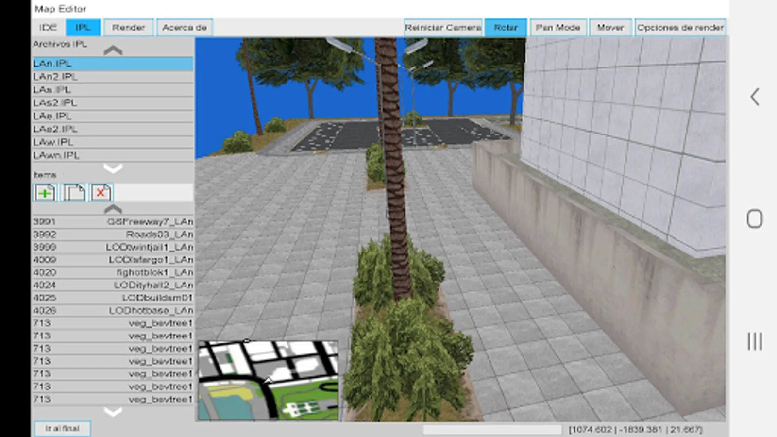777x437 pixels.
Task: Move items list down with bottom chevron
Action: point(113,412)
